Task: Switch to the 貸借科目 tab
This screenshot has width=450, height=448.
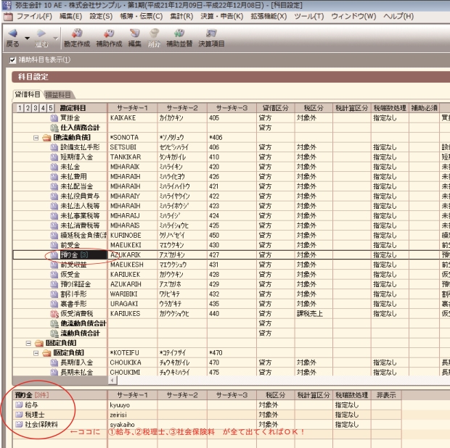Action: 28,94
